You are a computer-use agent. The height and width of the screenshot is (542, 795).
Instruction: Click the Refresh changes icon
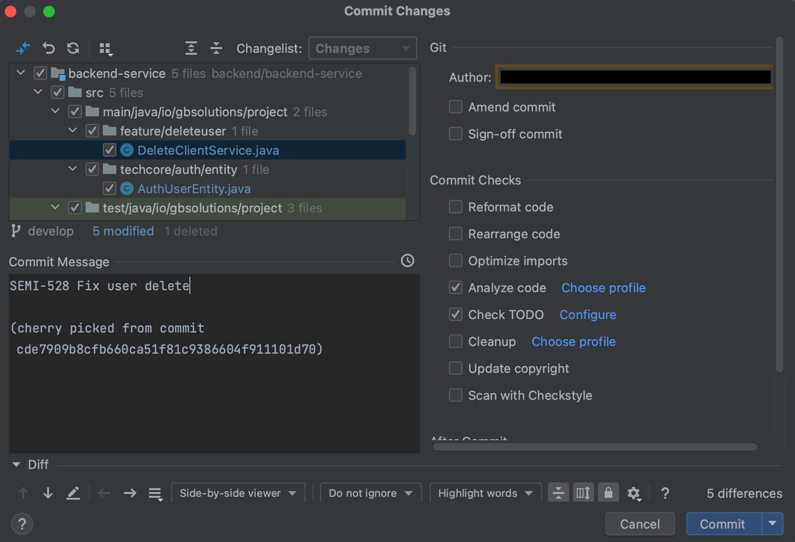pos(73,48)
